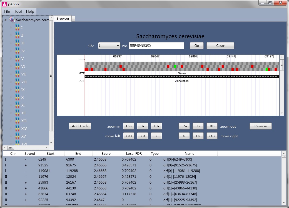
Task: Expand chromosome II tree node
Action: point(11,35)
